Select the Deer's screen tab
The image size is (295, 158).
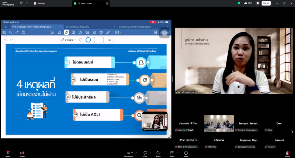point(91,3)
